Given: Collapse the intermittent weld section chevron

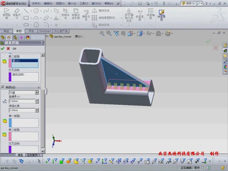Looking at the screenshot, I should click(38, 87).
